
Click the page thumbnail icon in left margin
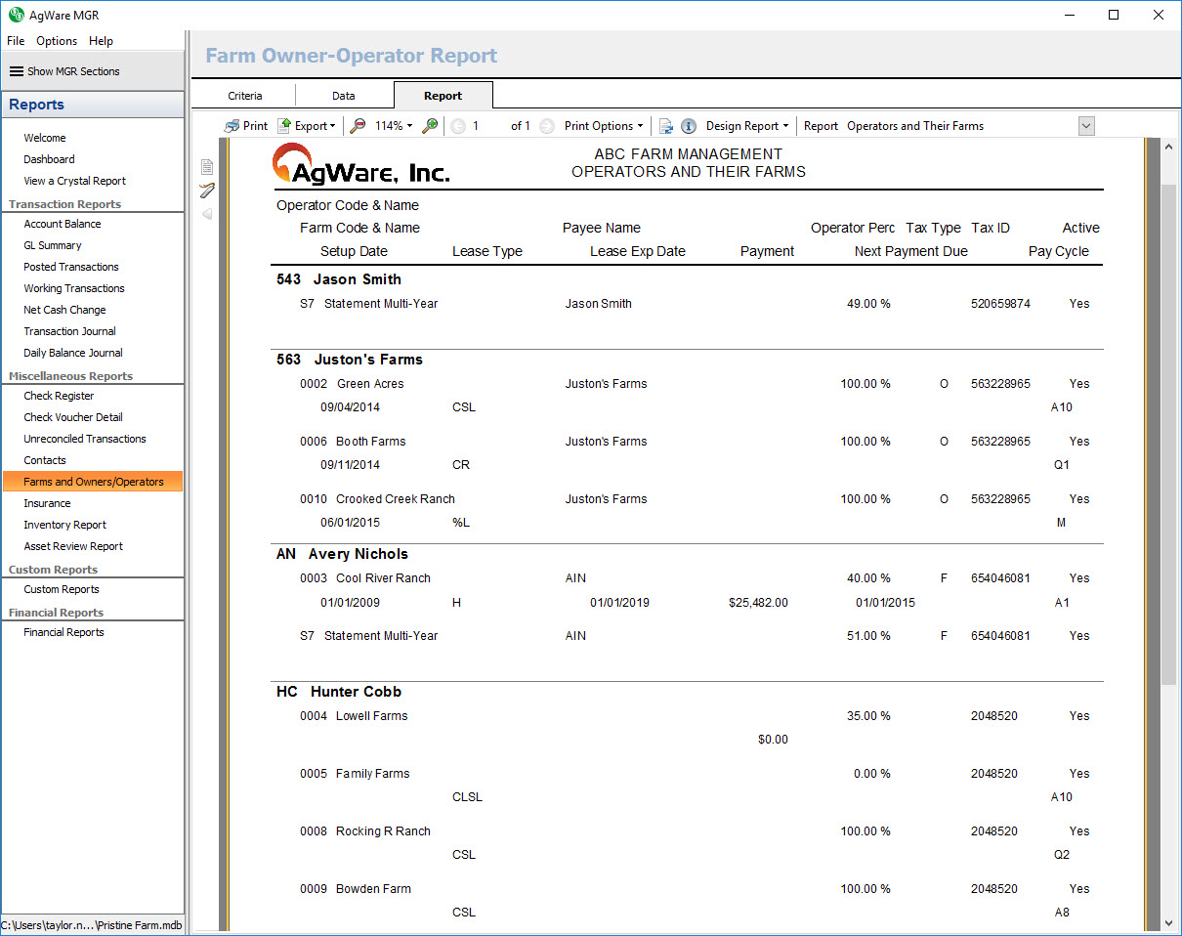[x=207, y=167]
